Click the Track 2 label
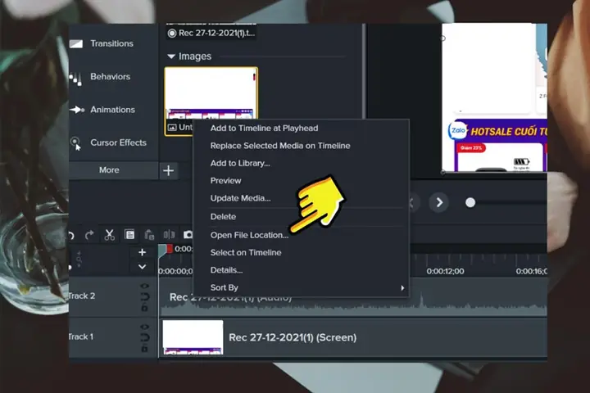 tap(82, 296)
